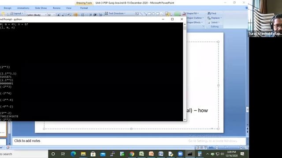Click the Find button in Editing group
Screen dimensions: 282x158
(x=212, y=14)
